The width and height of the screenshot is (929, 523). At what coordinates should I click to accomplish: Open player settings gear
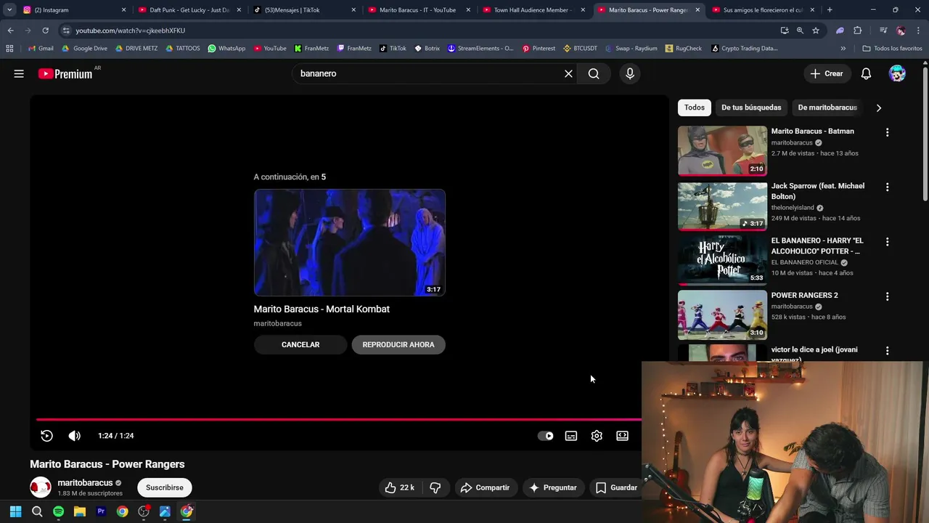click(597, 436)
